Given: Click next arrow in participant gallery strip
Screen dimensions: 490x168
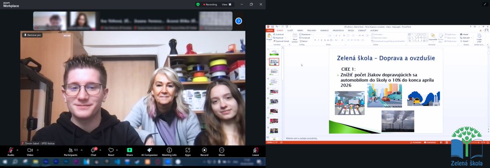Looking at the screenshot, I should [x=239, y=21].
